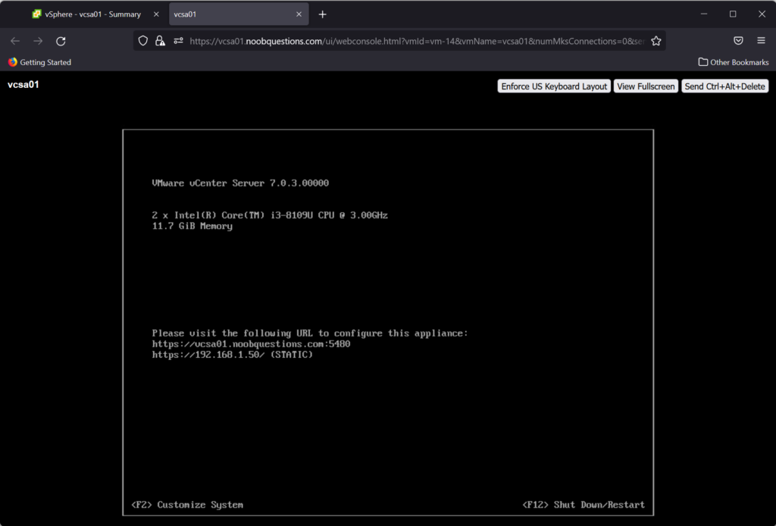
Task: Click VMware vCenter Server 7.0.3.00000 text
Action: 240,183
